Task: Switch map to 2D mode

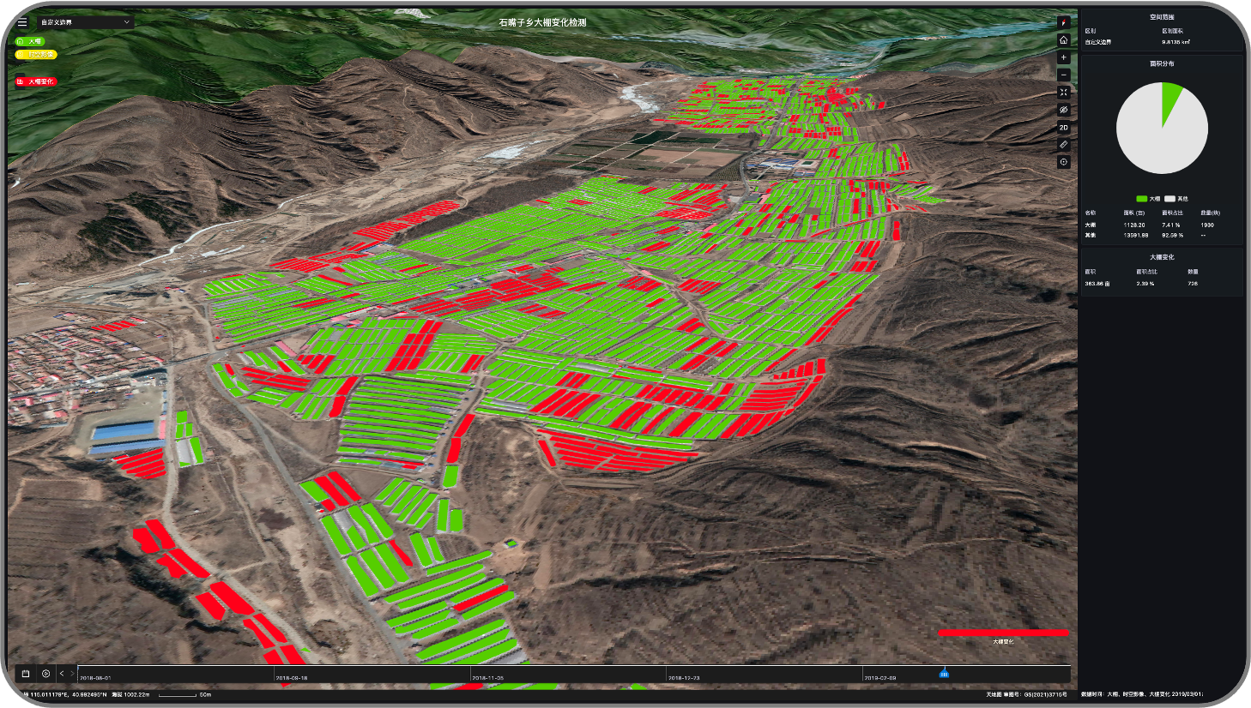Action: 1064,128
